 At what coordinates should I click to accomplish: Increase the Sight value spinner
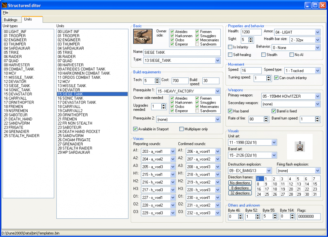coord(251,38)
